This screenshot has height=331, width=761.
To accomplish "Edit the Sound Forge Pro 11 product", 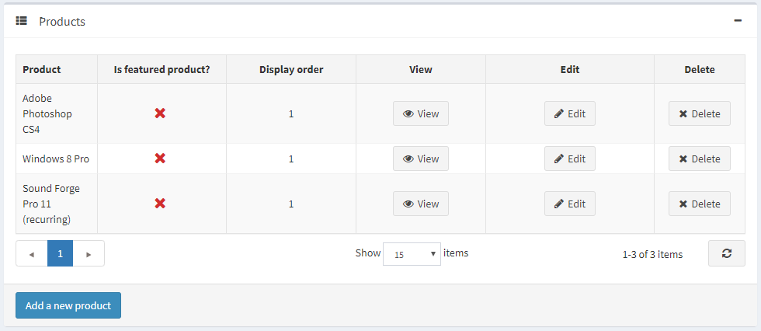I will click(x=570, y=204).
